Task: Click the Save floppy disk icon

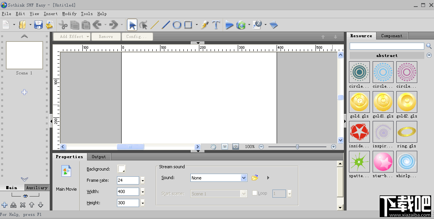Action: click(x=38, y=25)
